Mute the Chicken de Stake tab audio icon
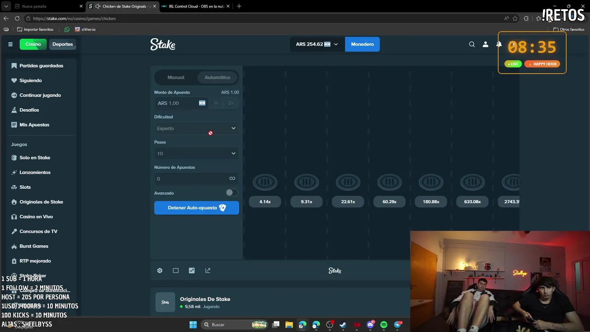590x332 pixels. pos(98,6)
